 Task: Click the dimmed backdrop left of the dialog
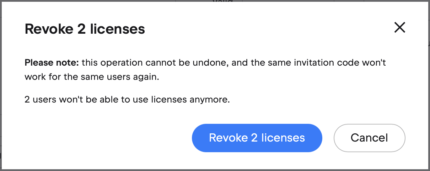[1, 85]
